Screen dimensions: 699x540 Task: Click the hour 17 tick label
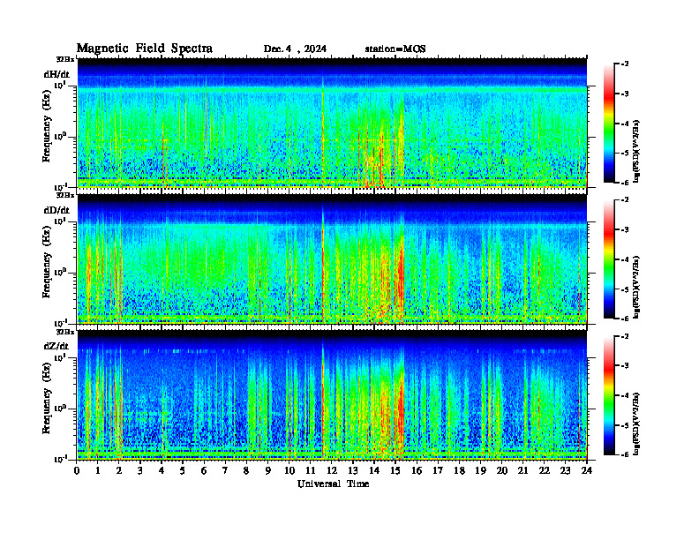[x=439, y=471]
